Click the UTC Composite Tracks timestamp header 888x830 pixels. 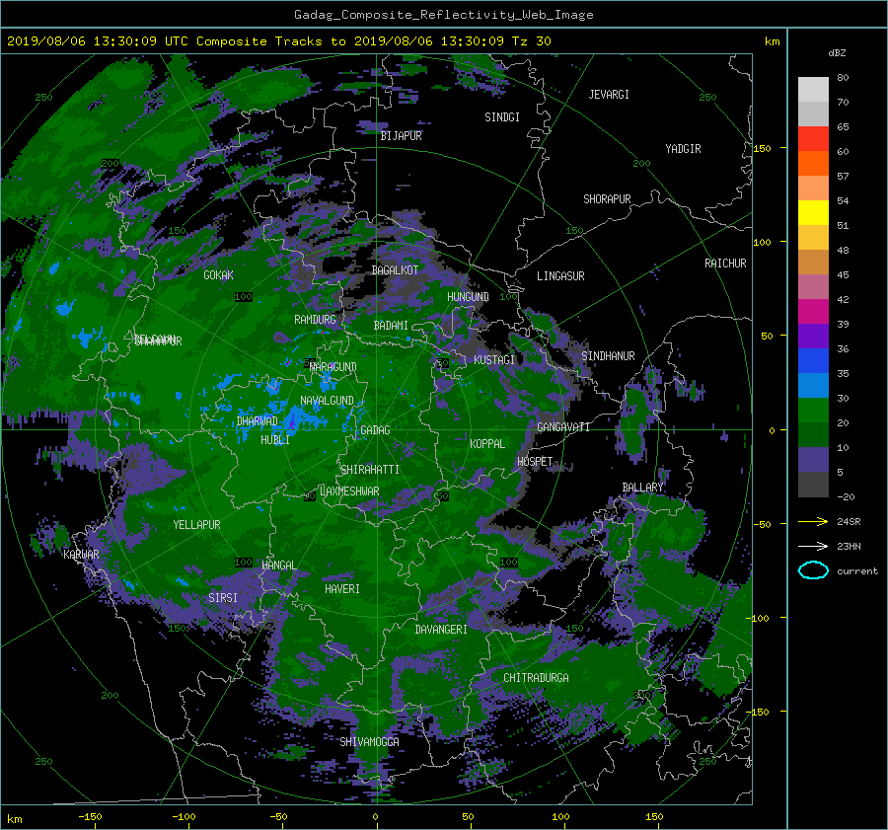(x=278, y=41)
